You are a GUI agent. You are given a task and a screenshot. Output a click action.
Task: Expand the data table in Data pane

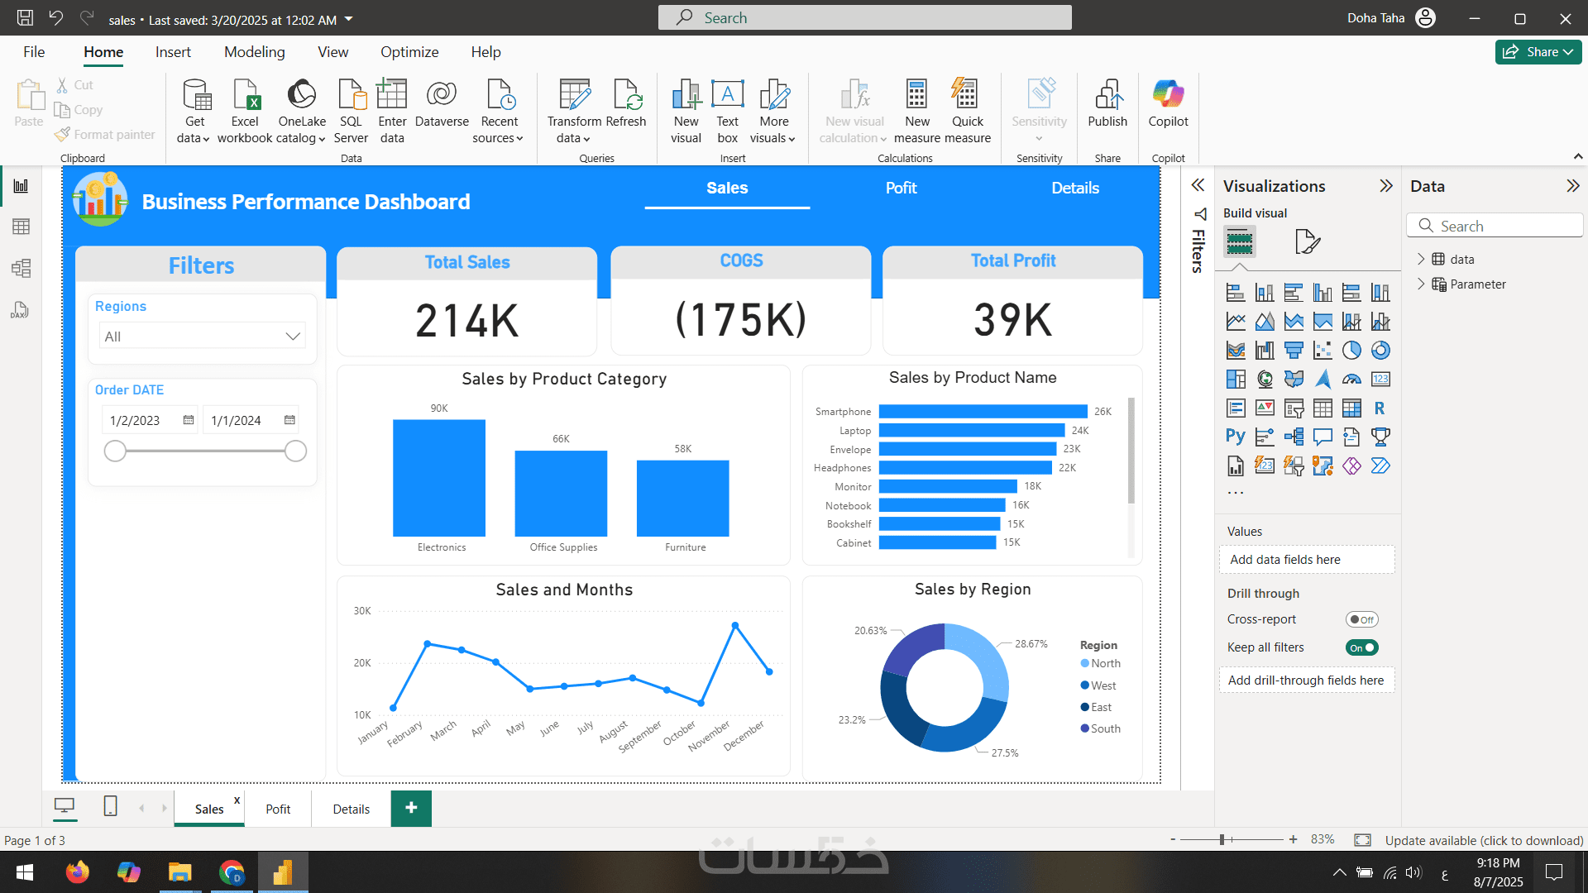1421,259
